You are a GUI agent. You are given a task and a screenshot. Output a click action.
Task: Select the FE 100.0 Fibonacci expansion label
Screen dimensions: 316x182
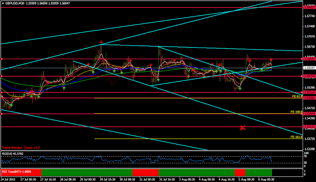point(296,112)
